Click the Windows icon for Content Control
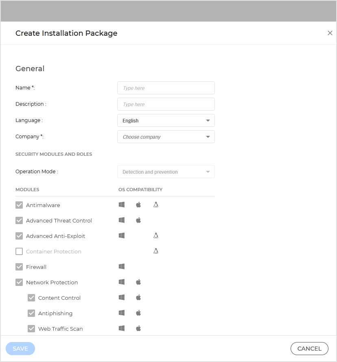 [121, 297]
